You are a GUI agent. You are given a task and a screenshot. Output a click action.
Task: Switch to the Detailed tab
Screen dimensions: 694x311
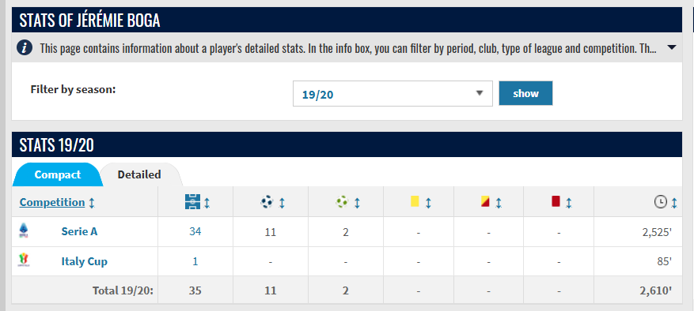coord(139,174)
